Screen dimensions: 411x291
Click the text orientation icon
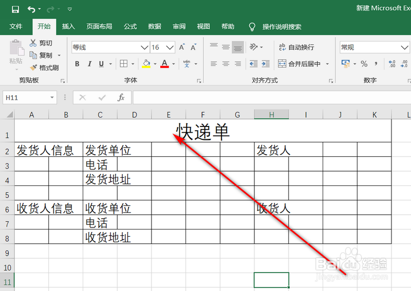tap(253, 47)
